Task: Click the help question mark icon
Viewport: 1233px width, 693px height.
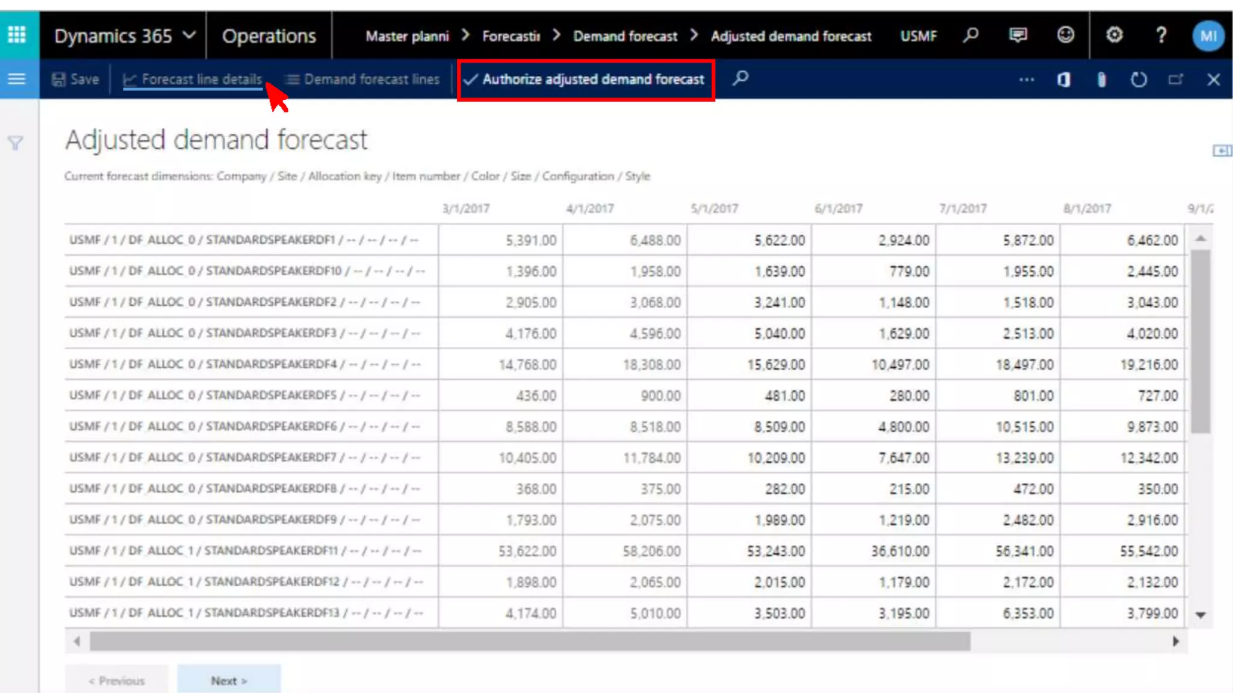Action: (1161, 35)
